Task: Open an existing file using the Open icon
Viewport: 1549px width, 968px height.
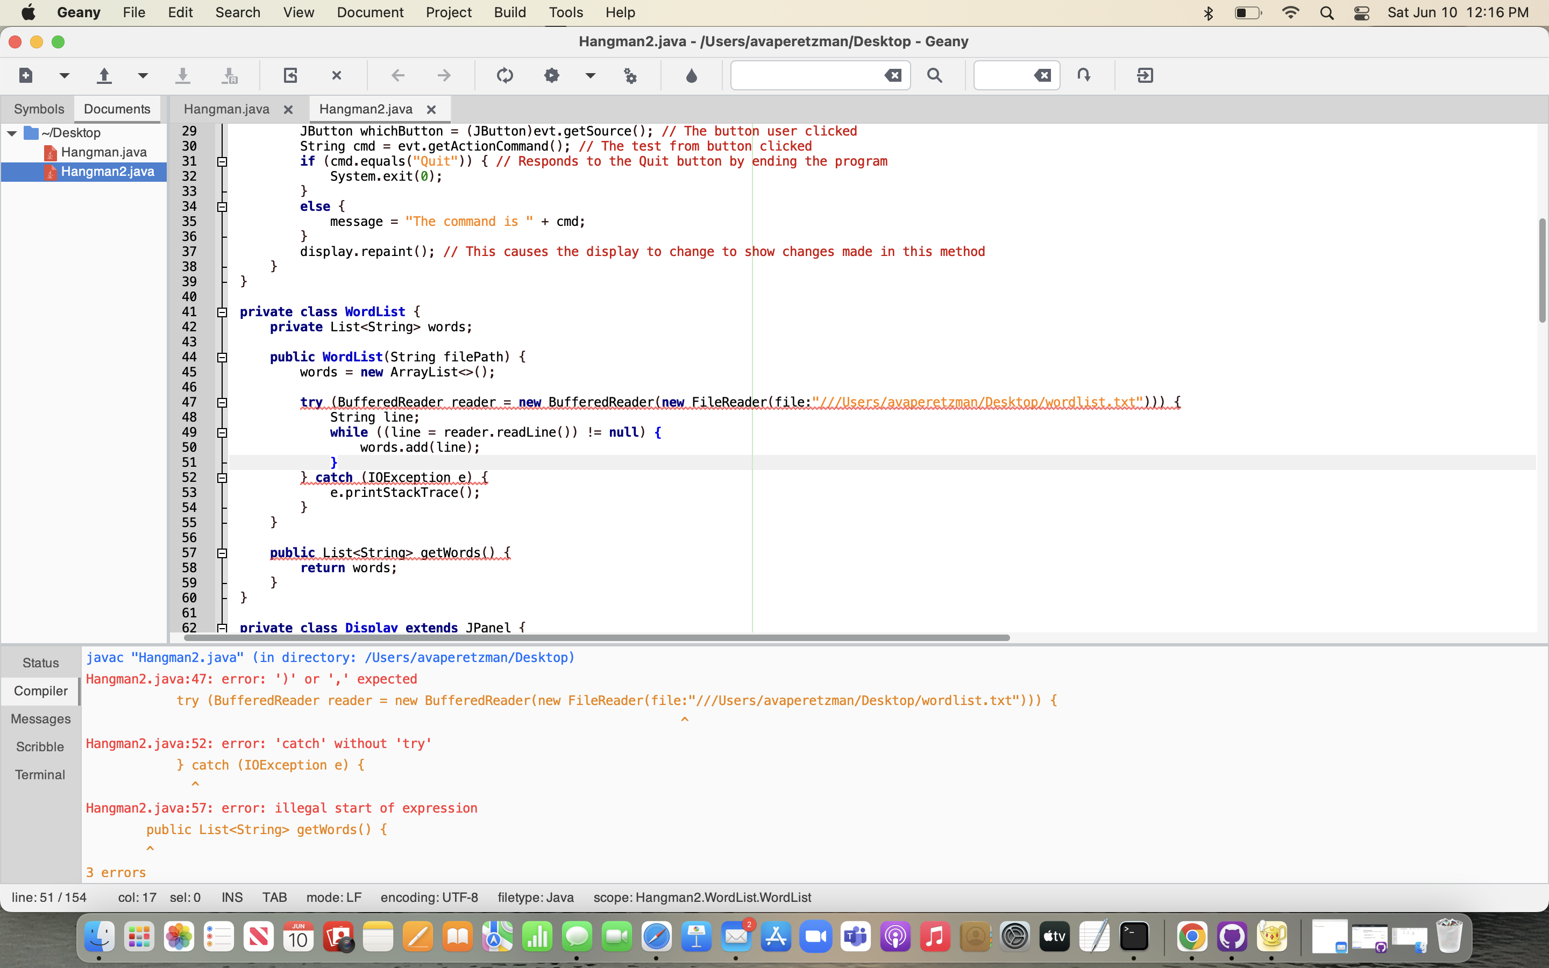Action: pyautogui.click(x=104, y=75)
